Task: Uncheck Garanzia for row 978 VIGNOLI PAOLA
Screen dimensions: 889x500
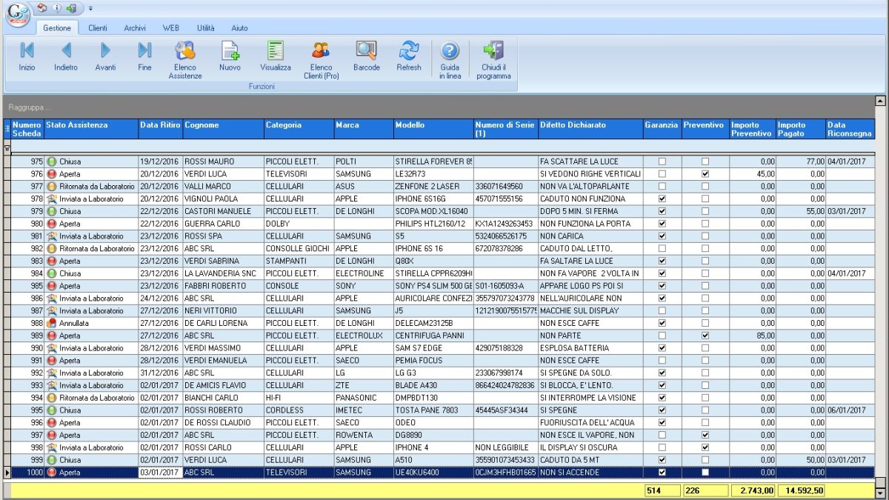Action: 662,199
